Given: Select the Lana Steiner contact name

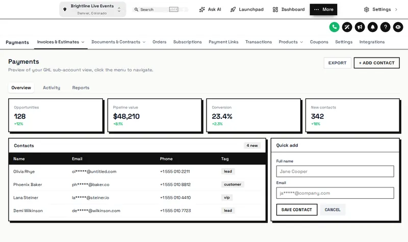Looking at the screenshot, I should [26, 198].
